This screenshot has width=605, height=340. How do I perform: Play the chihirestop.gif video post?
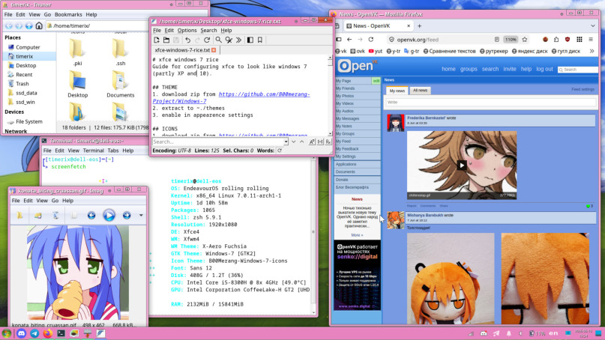point(462,166)
